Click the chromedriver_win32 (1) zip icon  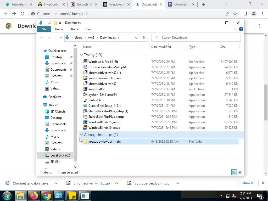click(85, 72)
